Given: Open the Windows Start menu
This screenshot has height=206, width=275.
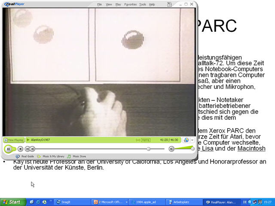Looking at the screenshot, I should click(12, 202).
